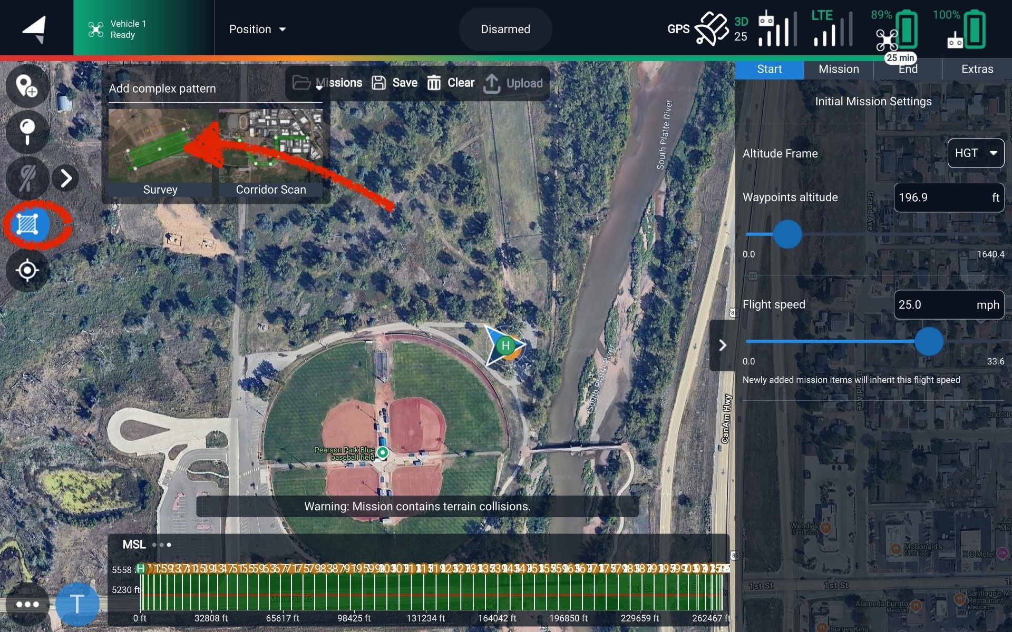The width and height of the screenshot is (1012, 632).
Task: Switch to the Mission tab
Action: 838,69
